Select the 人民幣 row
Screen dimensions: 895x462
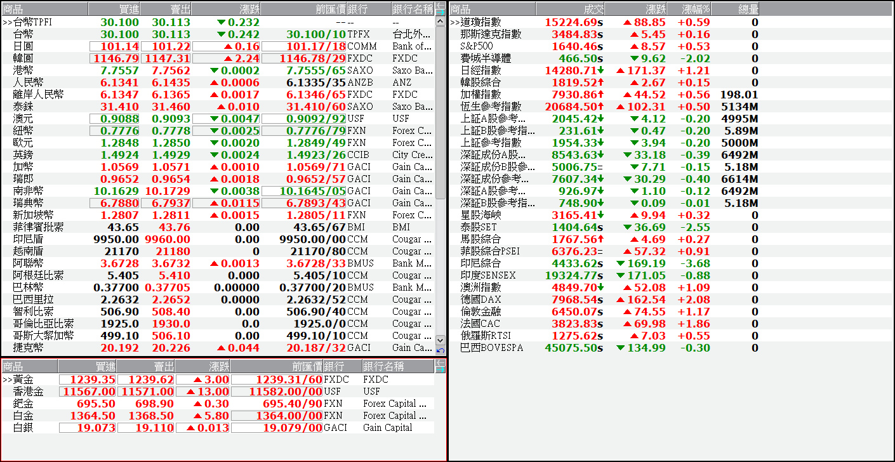pos(218,82)
